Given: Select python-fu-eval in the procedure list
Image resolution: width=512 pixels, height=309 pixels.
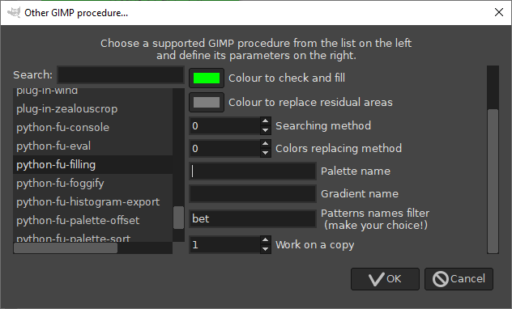Looking at the screenshot, I should point(92,146).
